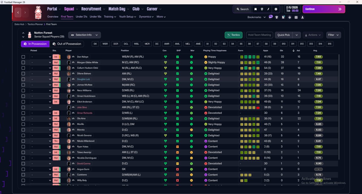The image size is (362, 194).
Task: Expand the Quick Pick dropdown arrow
Action: pyautogui.click(x=296, y=35)
